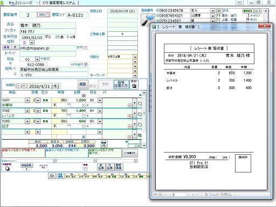Click the page number field in receipt window
Screen dimensions: 276x207
(x=179, y=195)
